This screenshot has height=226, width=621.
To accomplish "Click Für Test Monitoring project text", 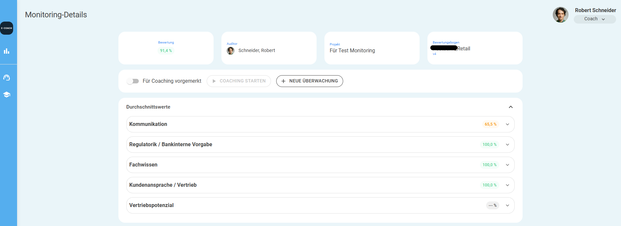I will pos(352,50).
